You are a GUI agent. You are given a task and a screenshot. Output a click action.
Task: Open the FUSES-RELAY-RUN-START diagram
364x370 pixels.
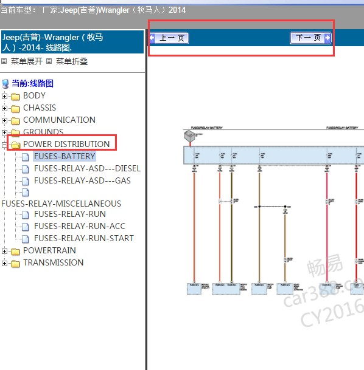84,238
